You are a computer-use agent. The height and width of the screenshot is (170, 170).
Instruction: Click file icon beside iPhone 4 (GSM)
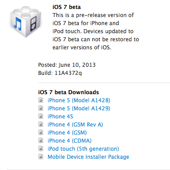pos(41,132)
